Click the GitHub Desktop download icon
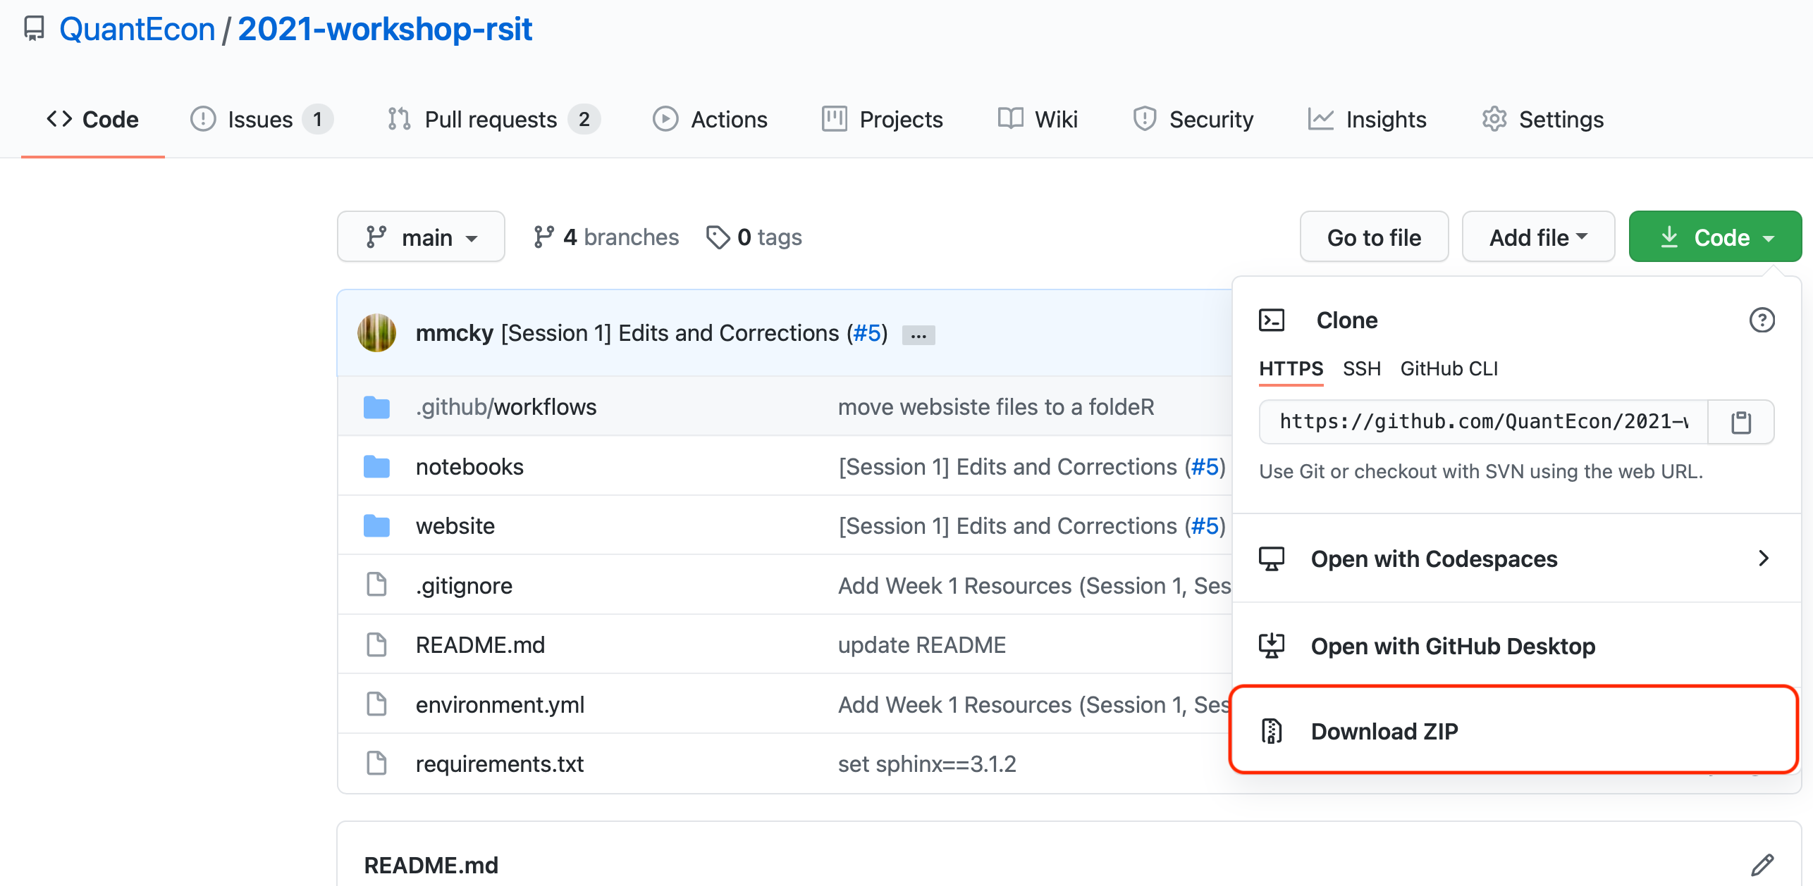This screenshot has height=886, width=1813. [x=1272, y=646]
